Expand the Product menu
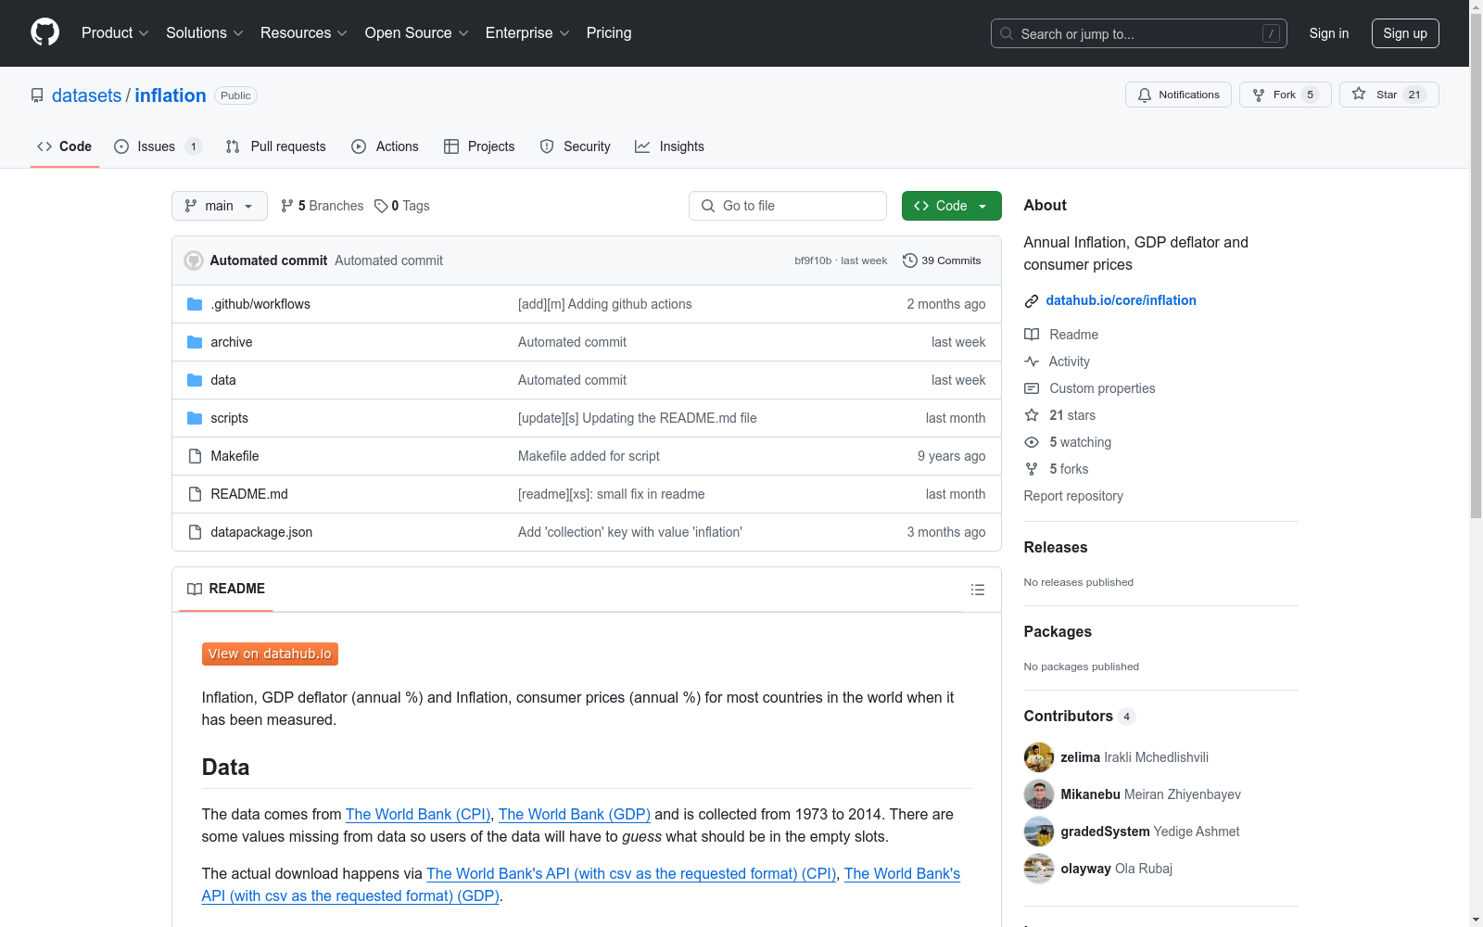1483x927 pixels. 115,32
